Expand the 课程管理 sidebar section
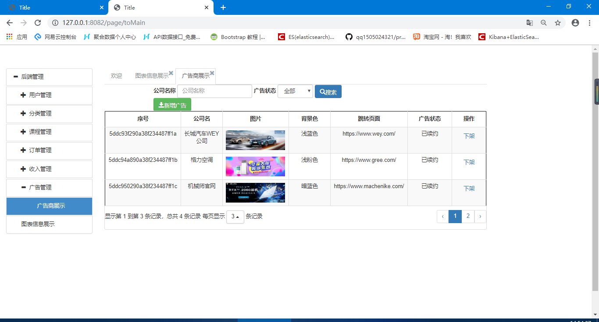 [23, 132]
